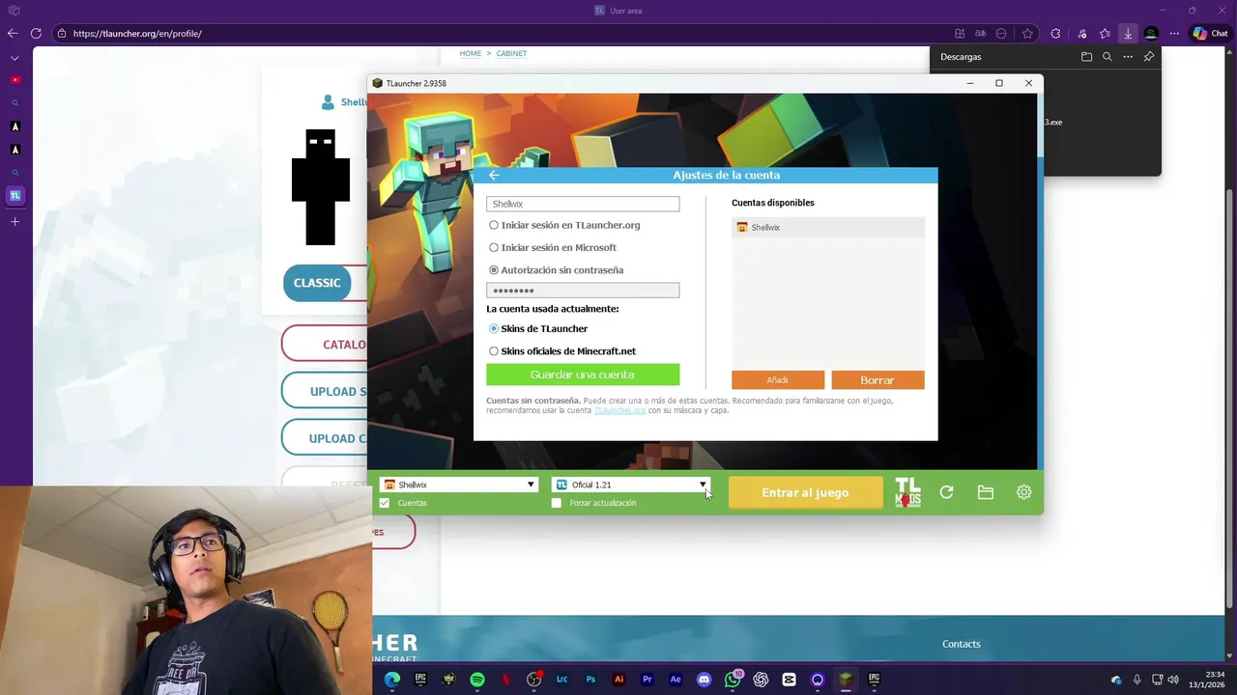Open TLauncher settings gear icon
Viewport: 1237px width, 695px height.
pyautogui.click(x=1023, y=492)
